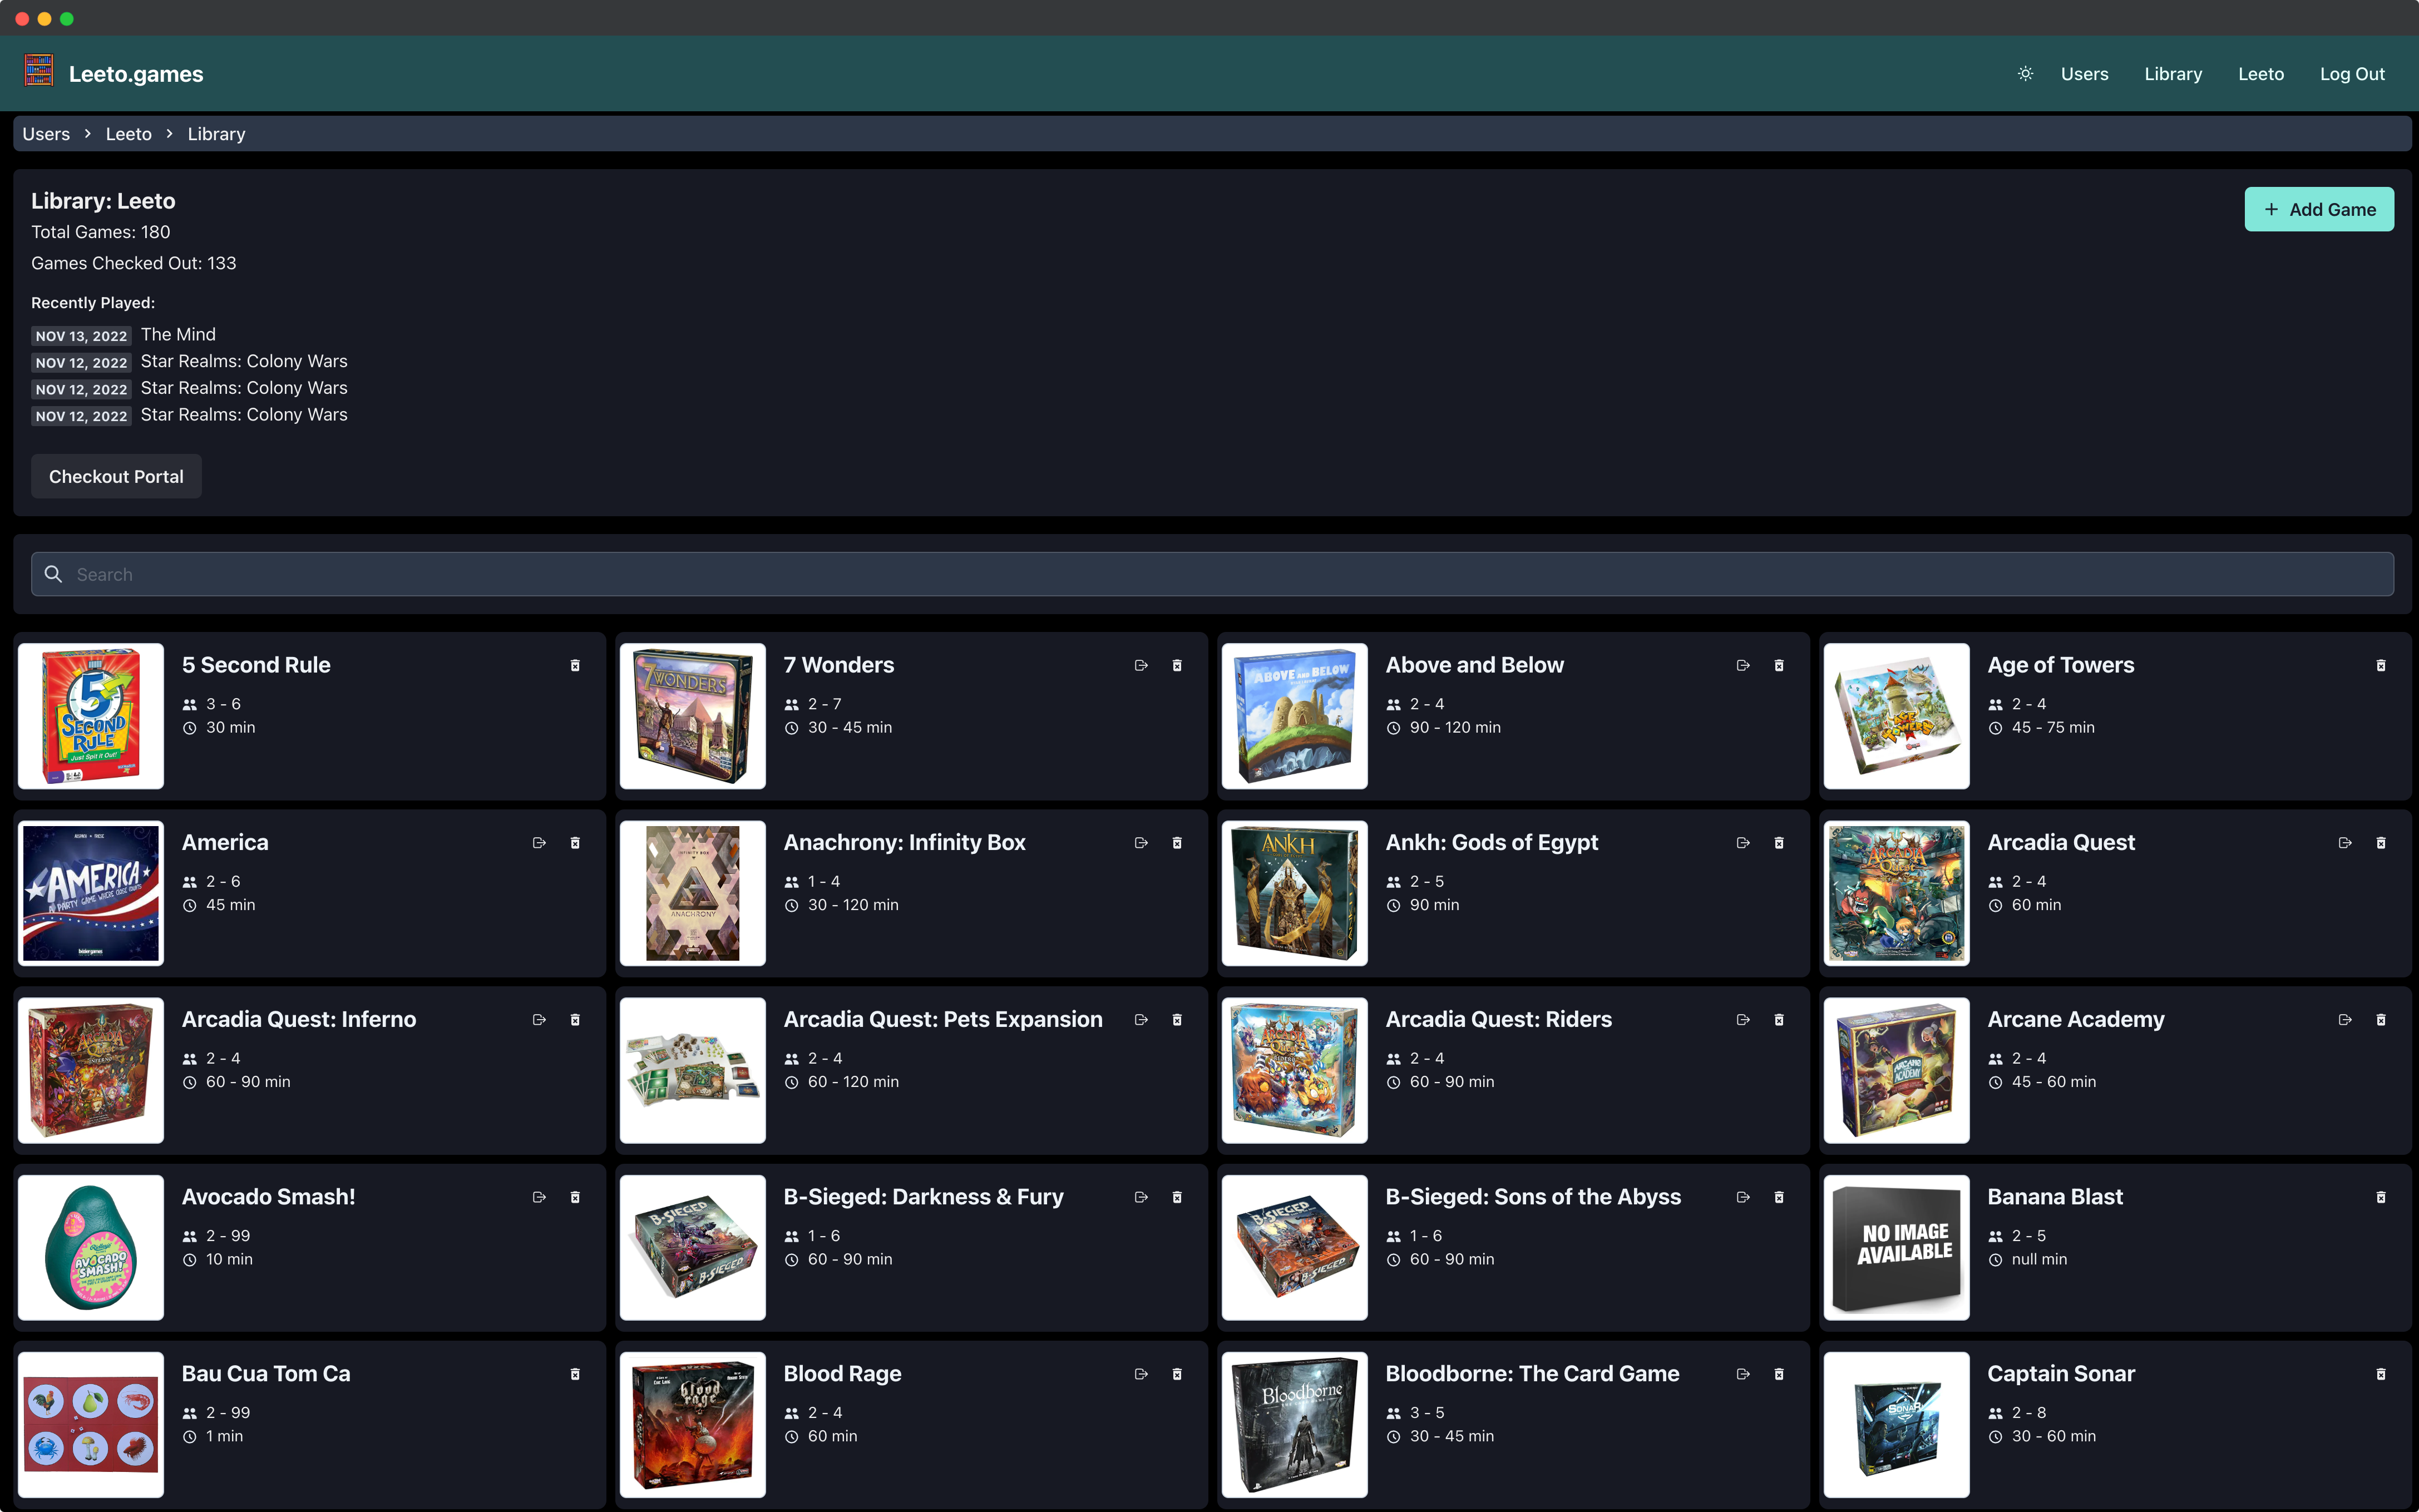Delete Blood Rage game

click(1177, 1375)
